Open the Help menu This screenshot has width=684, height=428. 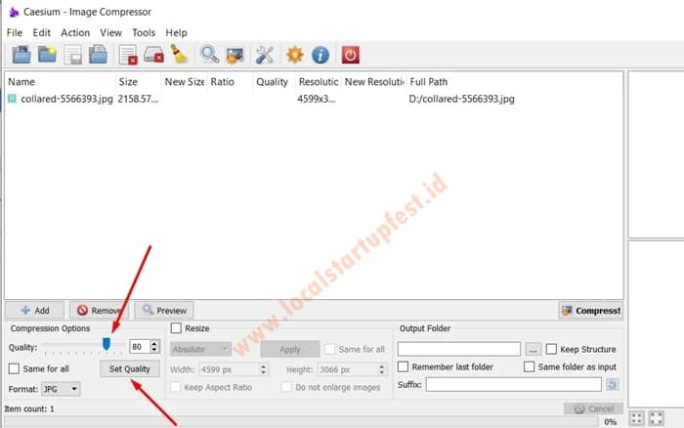click(x=176, y=32)
